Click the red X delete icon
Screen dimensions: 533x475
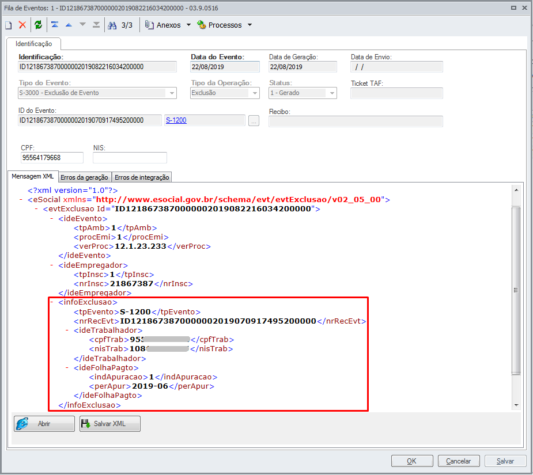(22, 25)
